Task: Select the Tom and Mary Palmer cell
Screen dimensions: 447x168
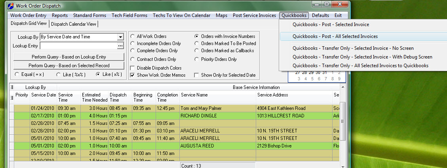Action: click(x=218, y=108)
